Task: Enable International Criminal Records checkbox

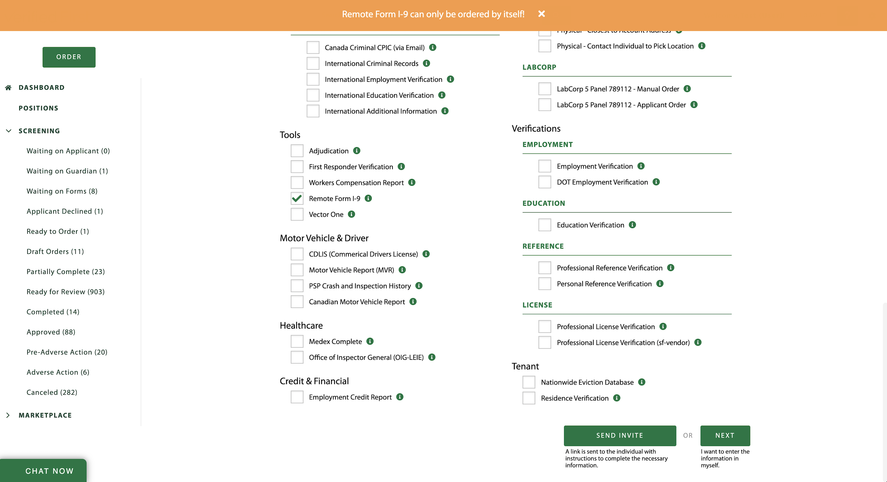Action: point(313,63)
